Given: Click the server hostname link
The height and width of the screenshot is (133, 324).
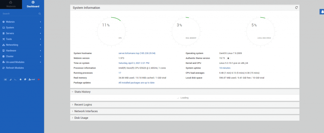Looking at the screenshot, I should (x=137, y=53).
